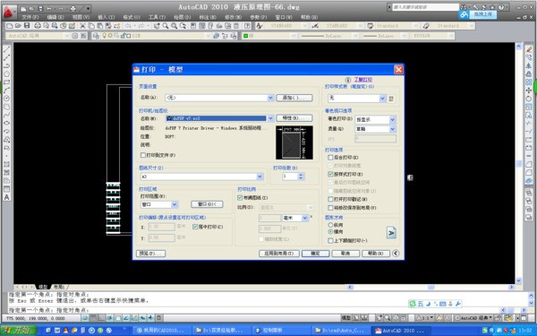
Task: Click the status bar zoom magnifier icon
Action: coord(387,318)
